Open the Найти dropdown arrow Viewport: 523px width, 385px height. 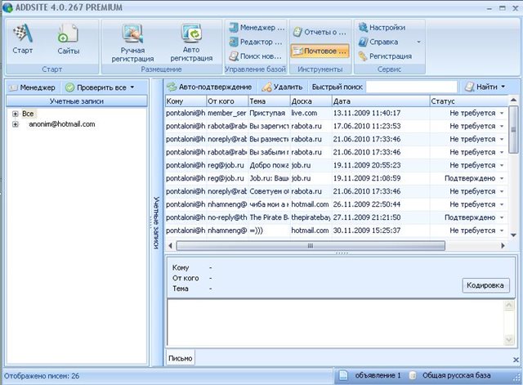503,87
